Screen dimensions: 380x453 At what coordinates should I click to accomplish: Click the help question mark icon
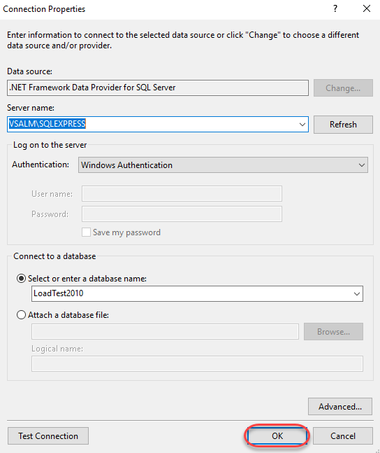[335, 8]
